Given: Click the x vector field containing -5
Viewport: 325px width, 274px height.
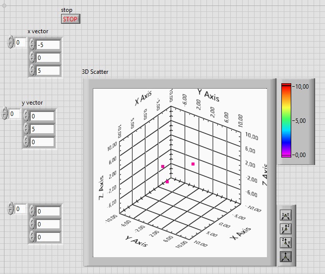Looking at the screenshot, I should coord(48,45).
